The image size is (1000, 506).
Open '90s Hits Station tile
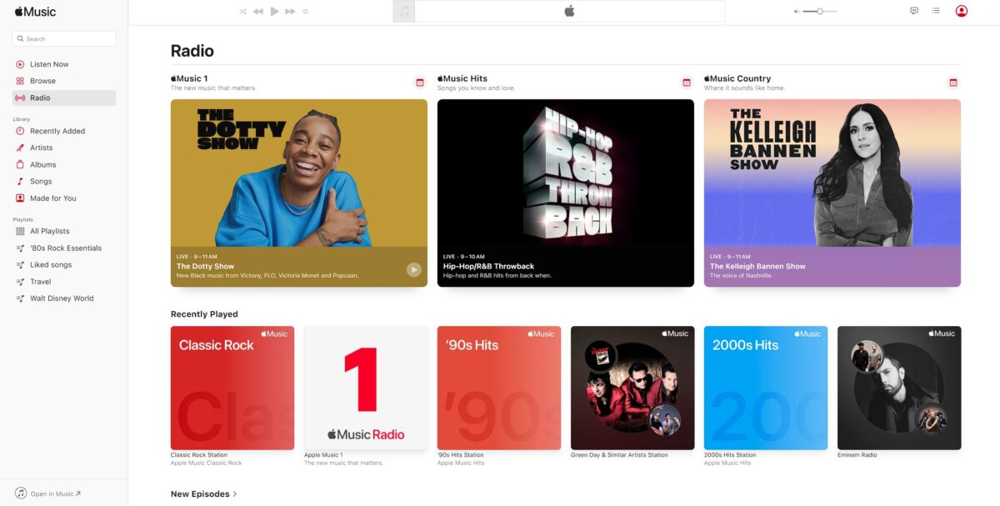(499, 388)
